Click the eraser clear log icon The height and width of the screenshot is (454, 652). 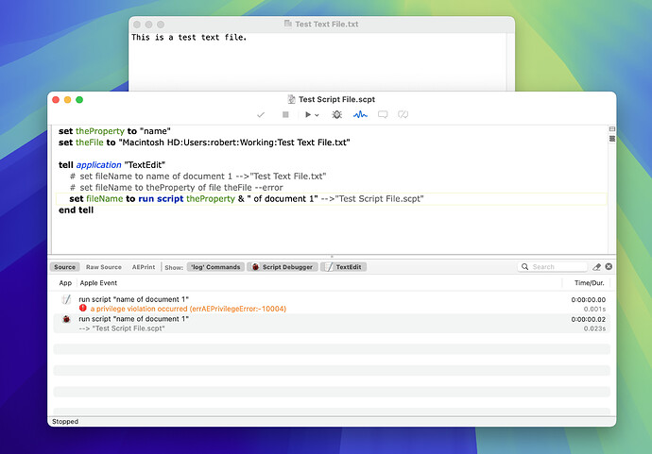pyautogui.click(x=596, y=267)
